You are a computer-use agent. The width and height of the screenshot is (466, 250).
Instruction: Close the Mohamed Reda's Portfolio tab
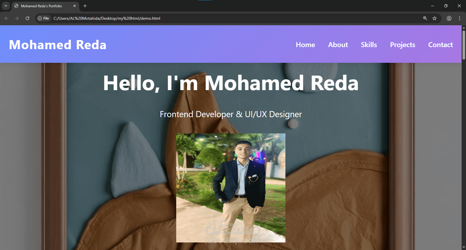click(75, 6)
